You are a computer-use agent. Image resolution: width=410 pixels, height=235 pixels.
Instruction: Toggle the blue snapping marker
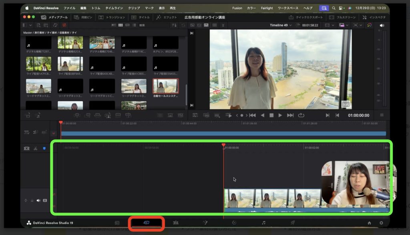[44, 148]
